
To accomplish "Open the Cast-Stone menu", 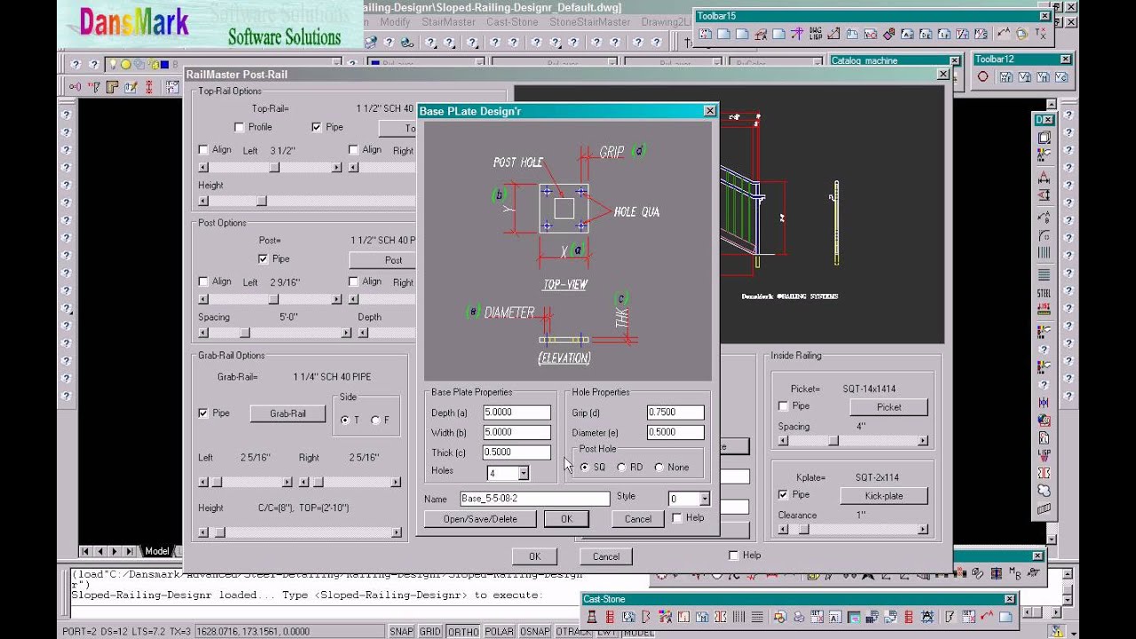I will point(510,21).
